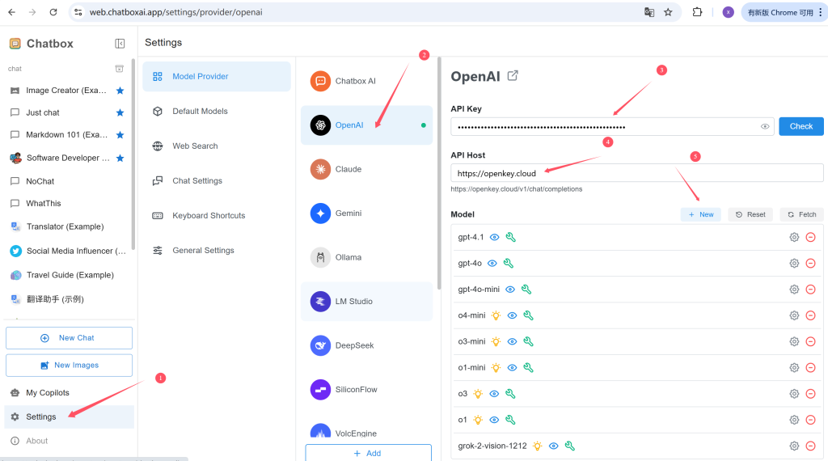Click the New Images button

point(70,366)
